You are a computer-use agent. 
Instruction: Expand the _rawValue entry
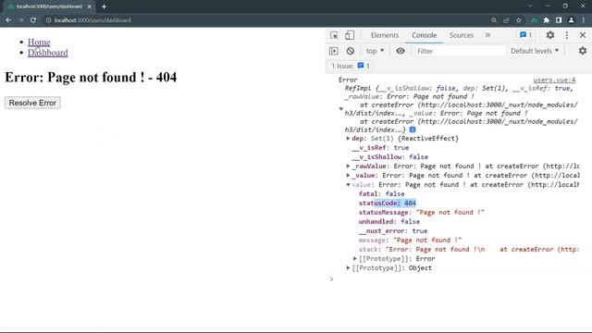[x=348, y=166]
